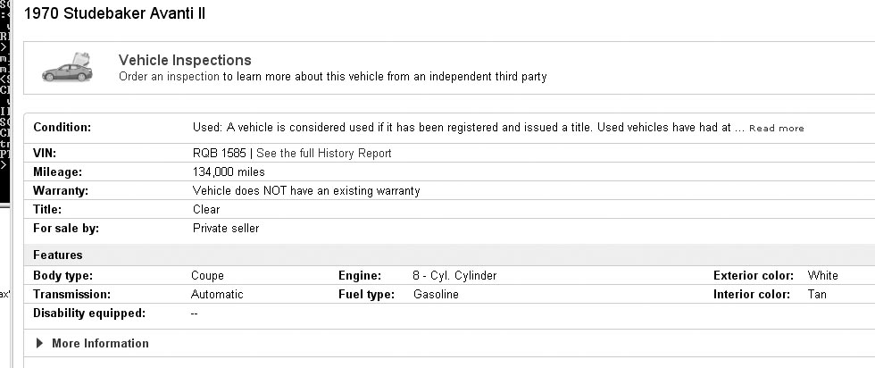
Task: Click the car inspection icon
Action: pos(68,67)
